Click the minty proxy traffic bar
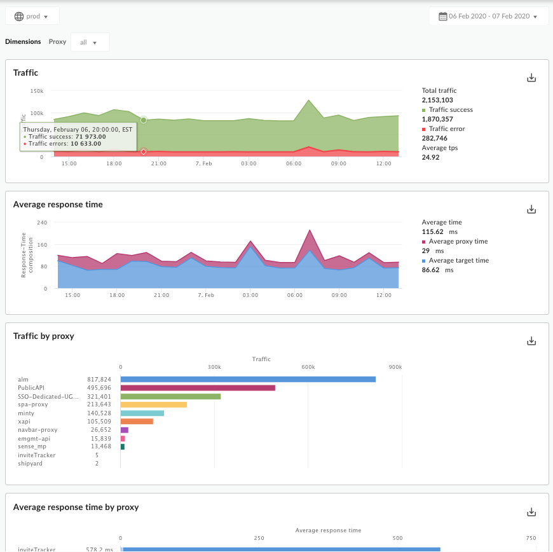 point(142,413)
